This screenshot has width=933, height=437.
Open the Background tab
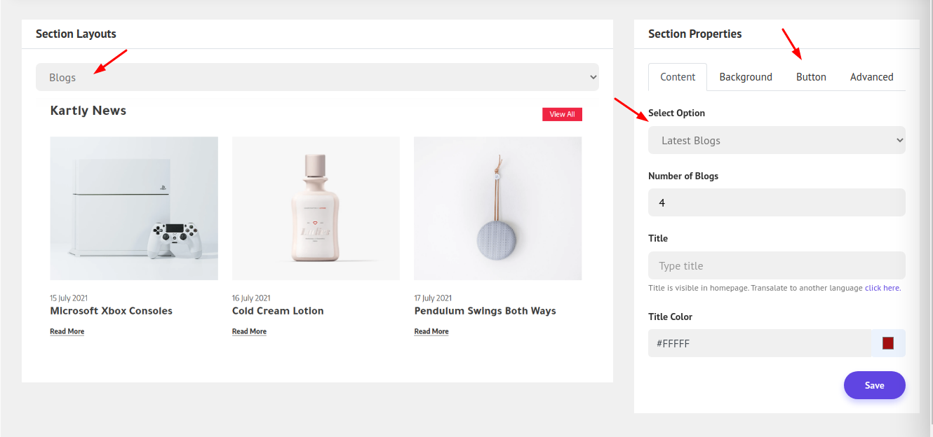(x=746, y=77)
